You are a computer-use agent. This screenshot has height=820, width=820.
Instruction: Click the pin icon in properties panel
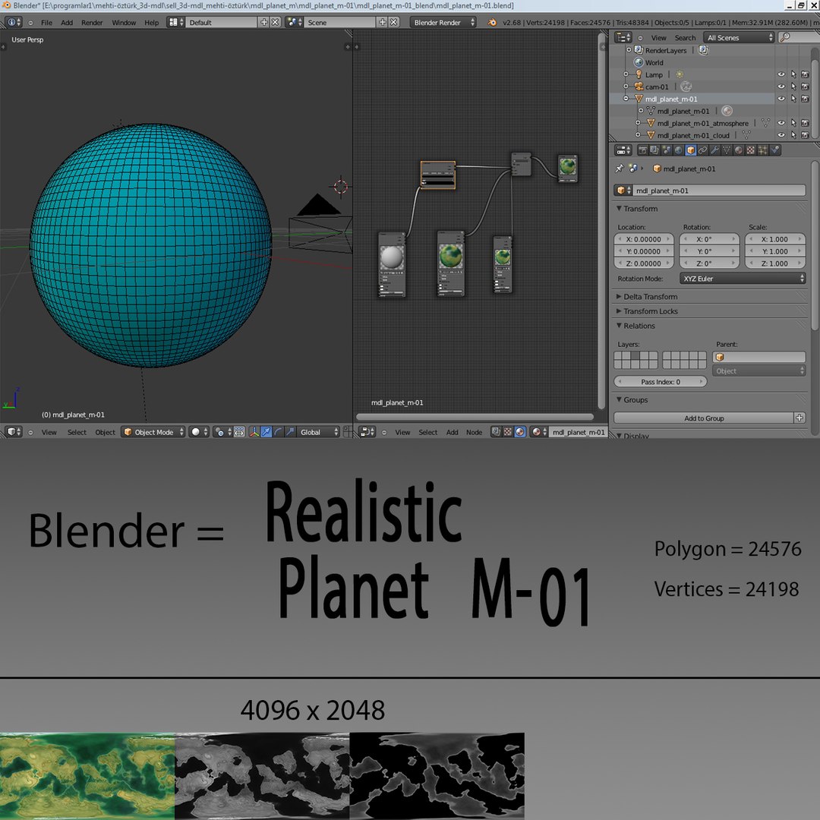[x=620, y=169]
